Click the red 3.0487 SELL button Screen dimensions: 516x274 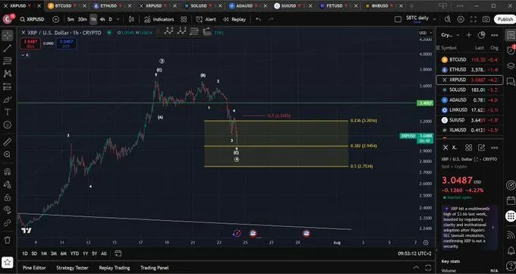pyautogui.click(x=30, y=43)
